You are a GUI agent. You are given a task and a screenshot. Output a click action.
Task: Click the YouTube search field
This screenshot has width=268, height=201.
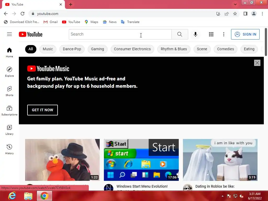tap(120, 34)
